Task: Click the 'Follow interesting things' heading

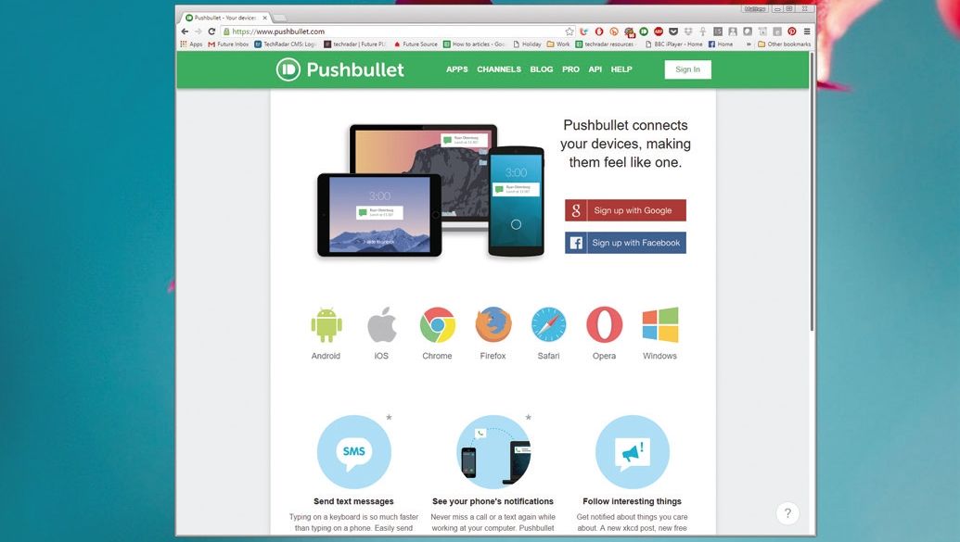Action: click(632, 501)
